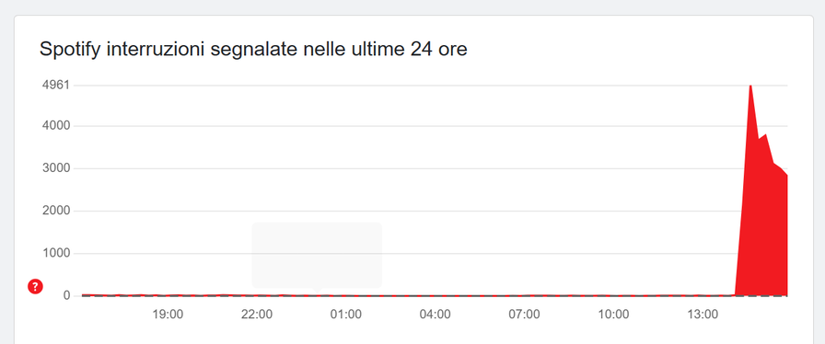
Task: Click the 07:00 time axis label
Action: (x=524, y=315)
